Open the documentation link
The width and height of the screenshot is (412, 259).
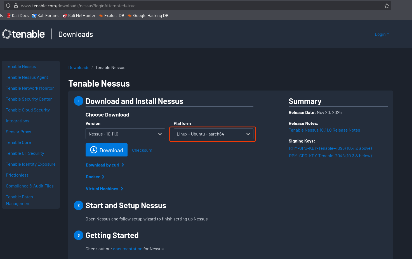click(x=128, y=249)
